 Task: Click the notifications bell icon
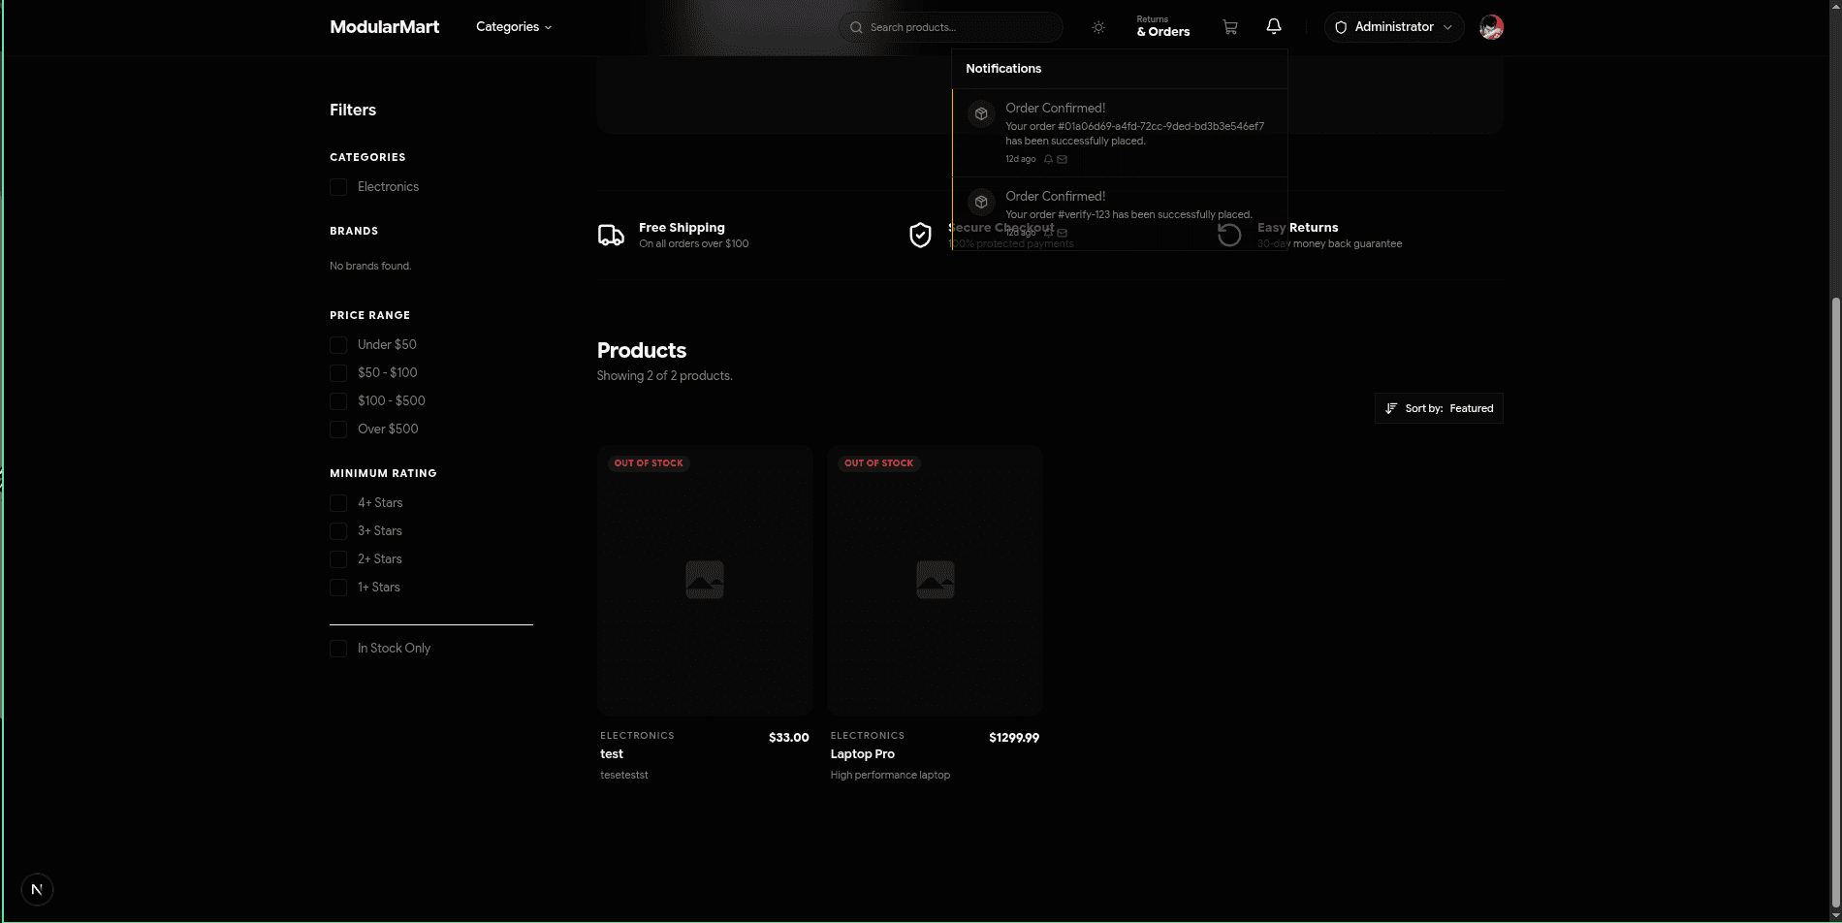1274,26
